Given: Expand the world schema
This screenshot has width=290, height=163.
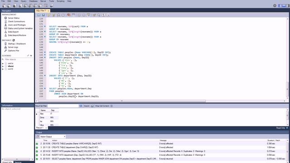Looking at the screenshot, I should pos(3,69).
